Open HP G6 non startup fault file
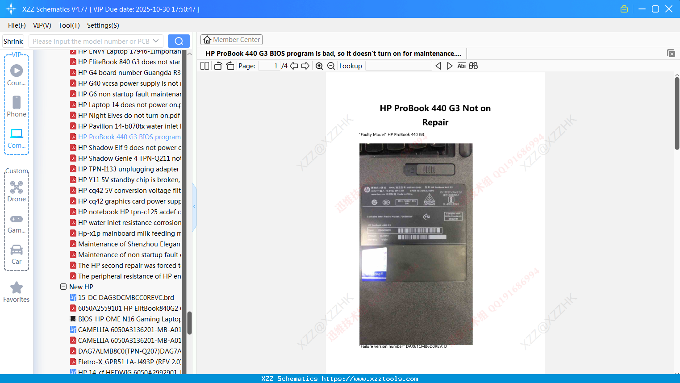This screenshot has width=680, height=383. coord(125,94)
